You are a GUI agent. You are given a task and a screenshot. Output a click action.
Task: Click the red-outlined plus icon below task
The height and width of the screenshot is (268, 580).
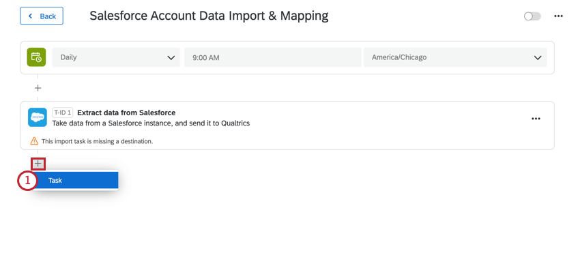[x=38, y=164]
